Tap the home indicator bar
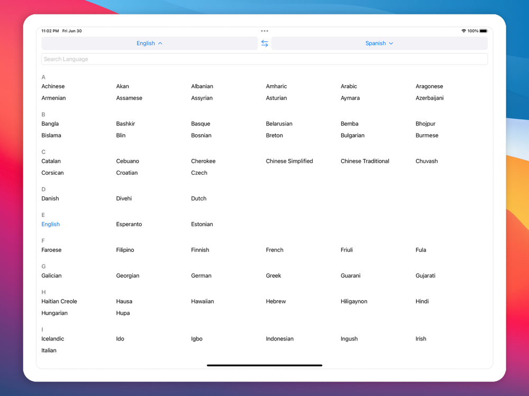Image resolution: width=529 pixels, height=396 pixels. [264, 365]
